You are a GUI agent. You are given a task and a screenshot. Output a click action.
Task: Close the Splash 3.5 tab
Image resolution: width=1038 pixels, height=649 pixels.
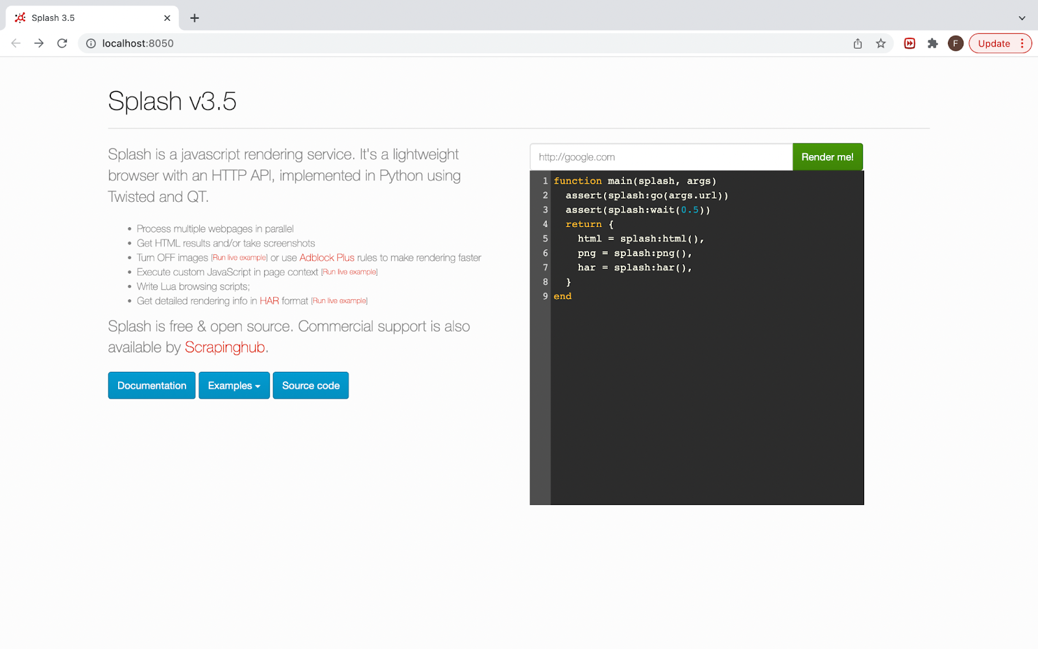pyautogui.click(x=167, y=18)
